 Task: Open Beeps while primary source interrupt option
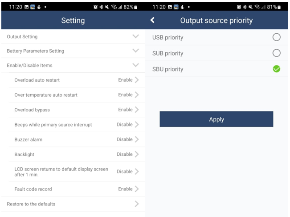tap(53, 125)
